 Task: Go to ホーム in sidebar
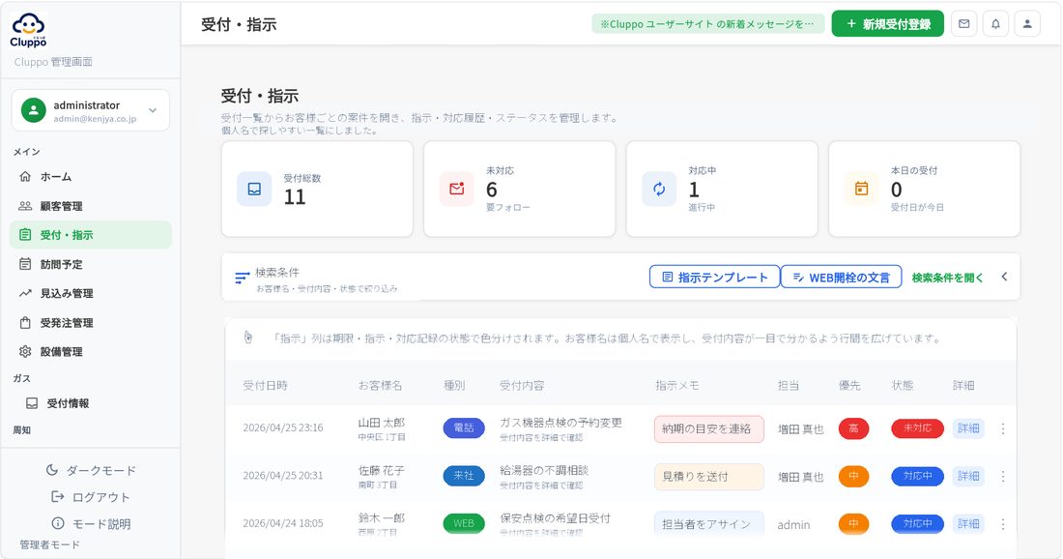tap(91, 176)
